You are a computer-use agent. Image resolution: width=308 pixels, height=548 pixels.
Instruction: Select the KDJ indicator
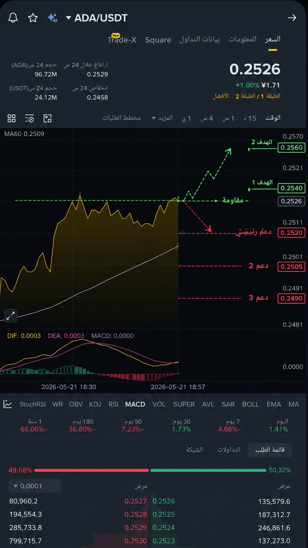[x=96, y=404]
